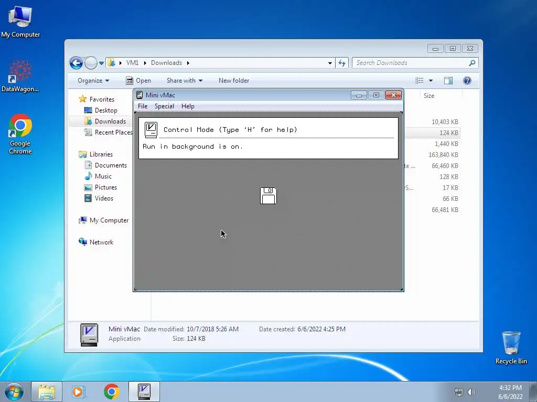The width and height of the screenshot is (537, 402).
Task: Click the network tray icon
Action: point(458,392)
